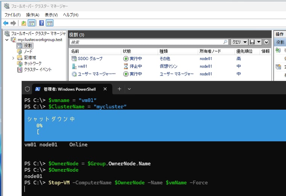Viewport: 286px width, 196px height.
Task: Collapse the mycluster.workgroup.test tree node
Action: tap(7, 40)
